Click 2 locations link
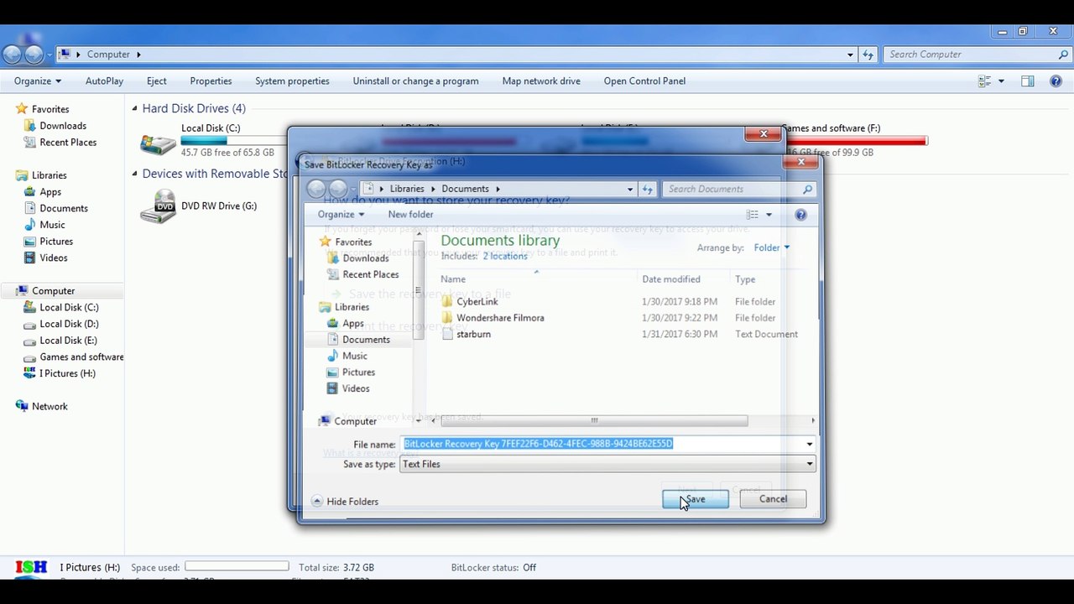The height and width of the screenshot is (604, 1074). point(505,256)
